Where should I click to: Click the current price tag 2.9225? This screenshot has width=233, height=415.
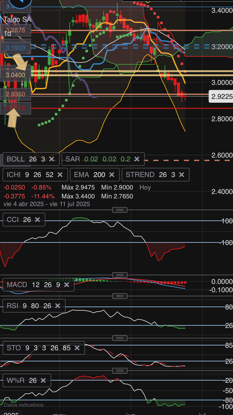tap(221, 96)
